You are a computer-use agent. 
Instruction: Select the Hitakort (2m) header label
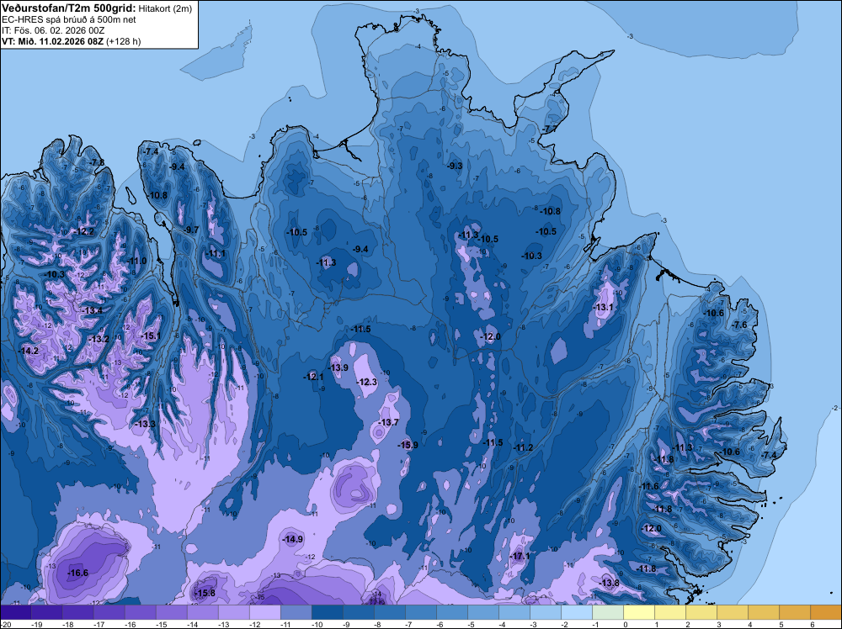pos(165,8)
